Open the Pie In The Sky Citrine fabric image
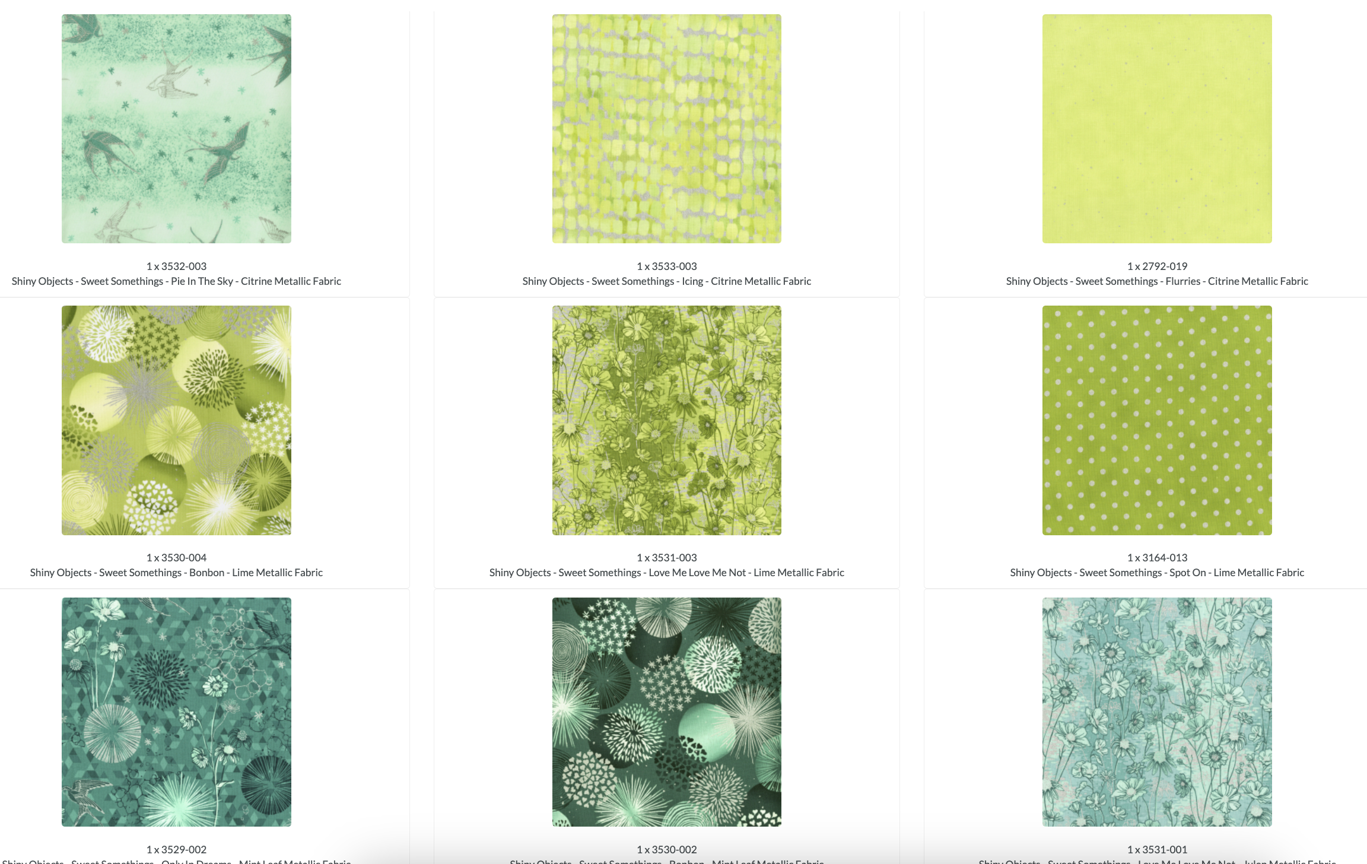This screenshot has height=864, width=1367. (x=176, y=129)
